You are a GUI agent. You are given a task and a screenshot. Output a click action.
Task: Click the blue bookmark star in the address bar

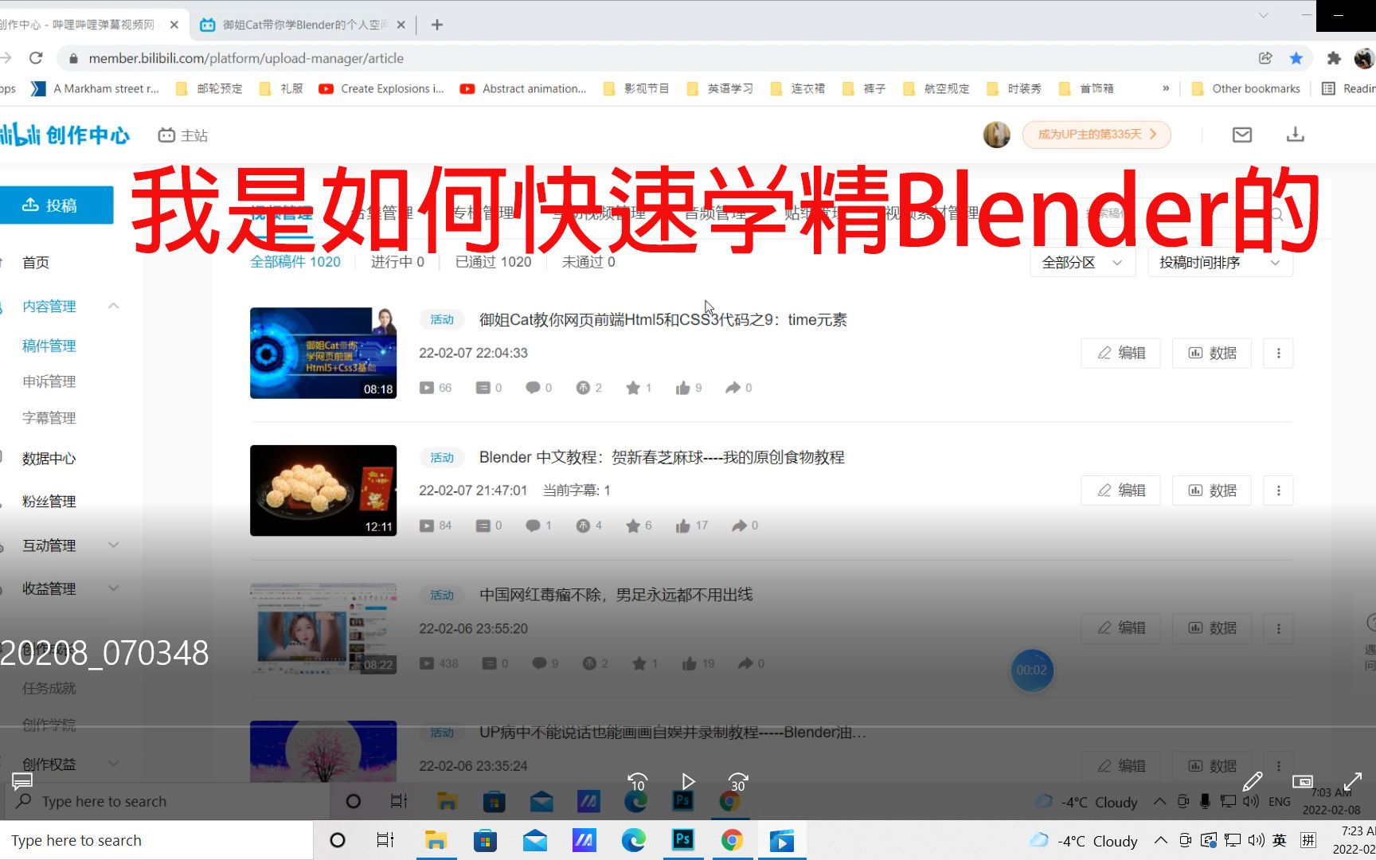[1296, 58]
